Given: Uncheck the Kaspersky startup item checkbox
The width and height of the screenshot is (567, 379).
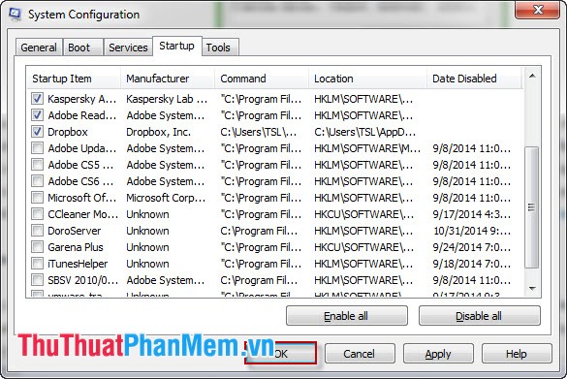Looking at the screenshot, I should [x=37, y=98].
